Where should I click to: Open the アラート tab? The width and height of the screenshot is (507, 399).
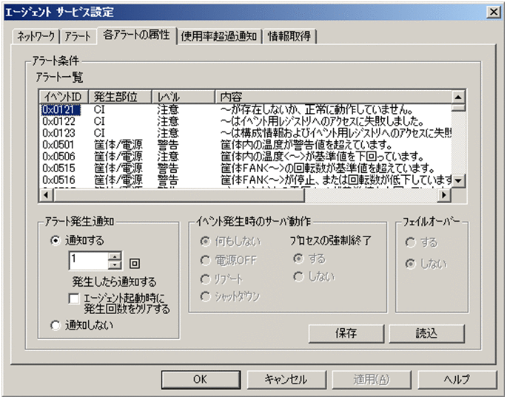point(78,36)
